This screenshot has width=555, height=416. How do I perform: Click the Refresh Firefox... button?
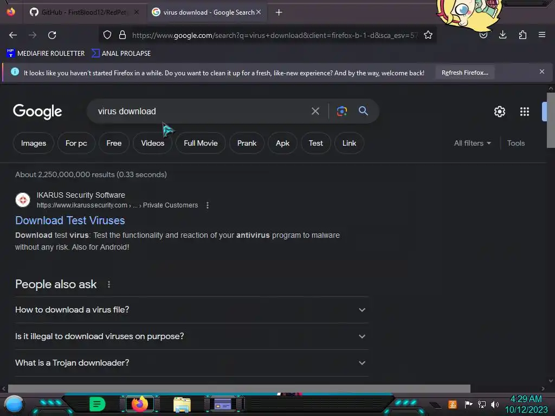pos(464,73)
